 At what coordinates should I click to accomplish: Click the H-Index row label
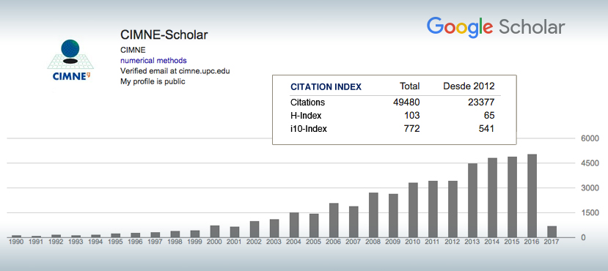coord(306,116)
